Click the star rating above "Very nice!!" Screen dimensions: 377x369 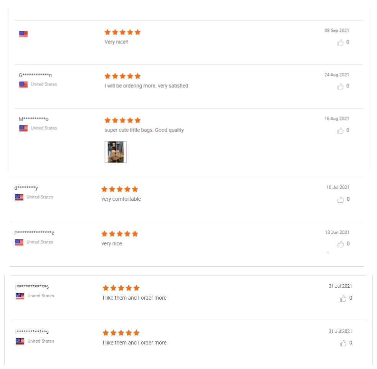point(122,33)
